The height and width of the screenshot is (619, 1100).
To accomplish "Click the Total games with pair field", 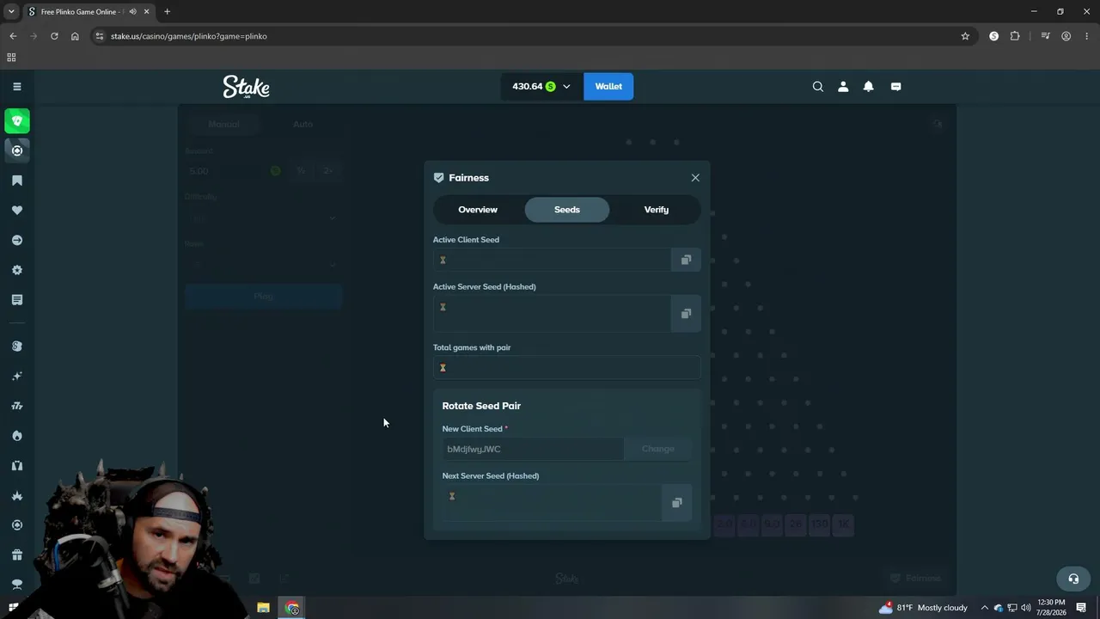I will point(567,368).
